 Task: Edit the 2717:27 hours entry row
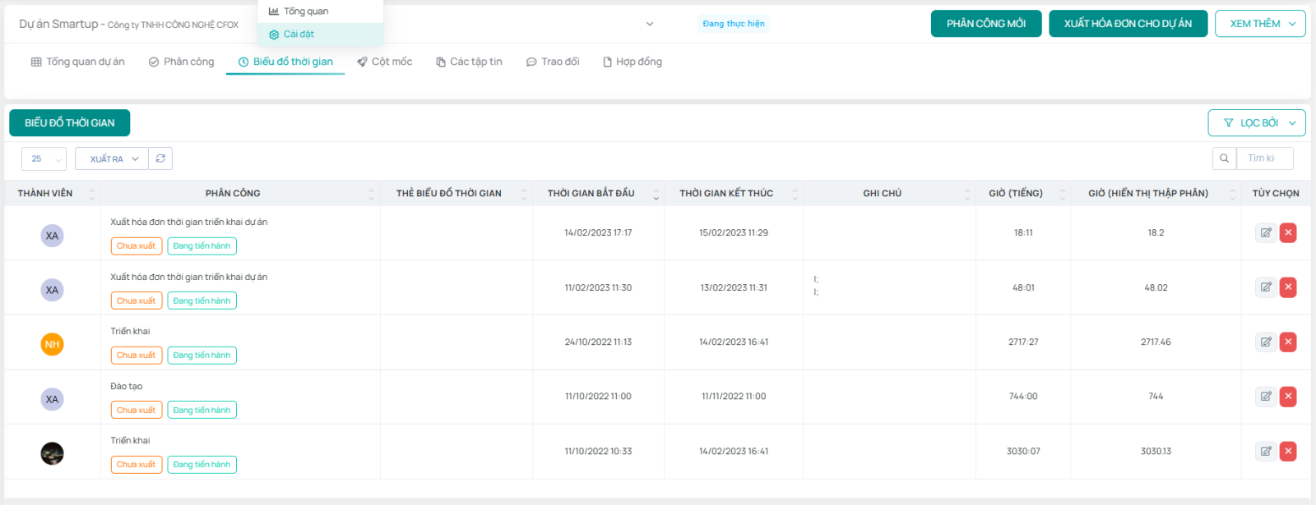tap(1266, 342)
